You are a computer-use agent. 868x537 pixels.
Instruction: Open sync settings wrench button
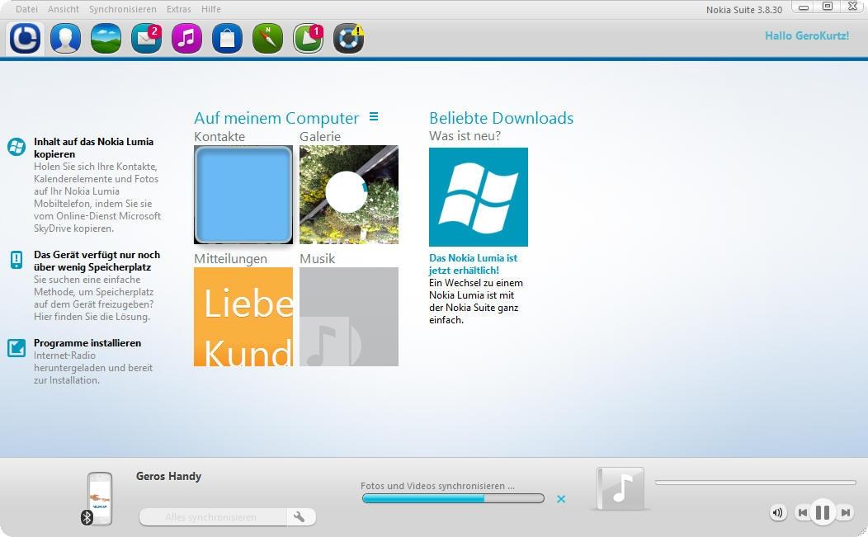pos(300,517)
